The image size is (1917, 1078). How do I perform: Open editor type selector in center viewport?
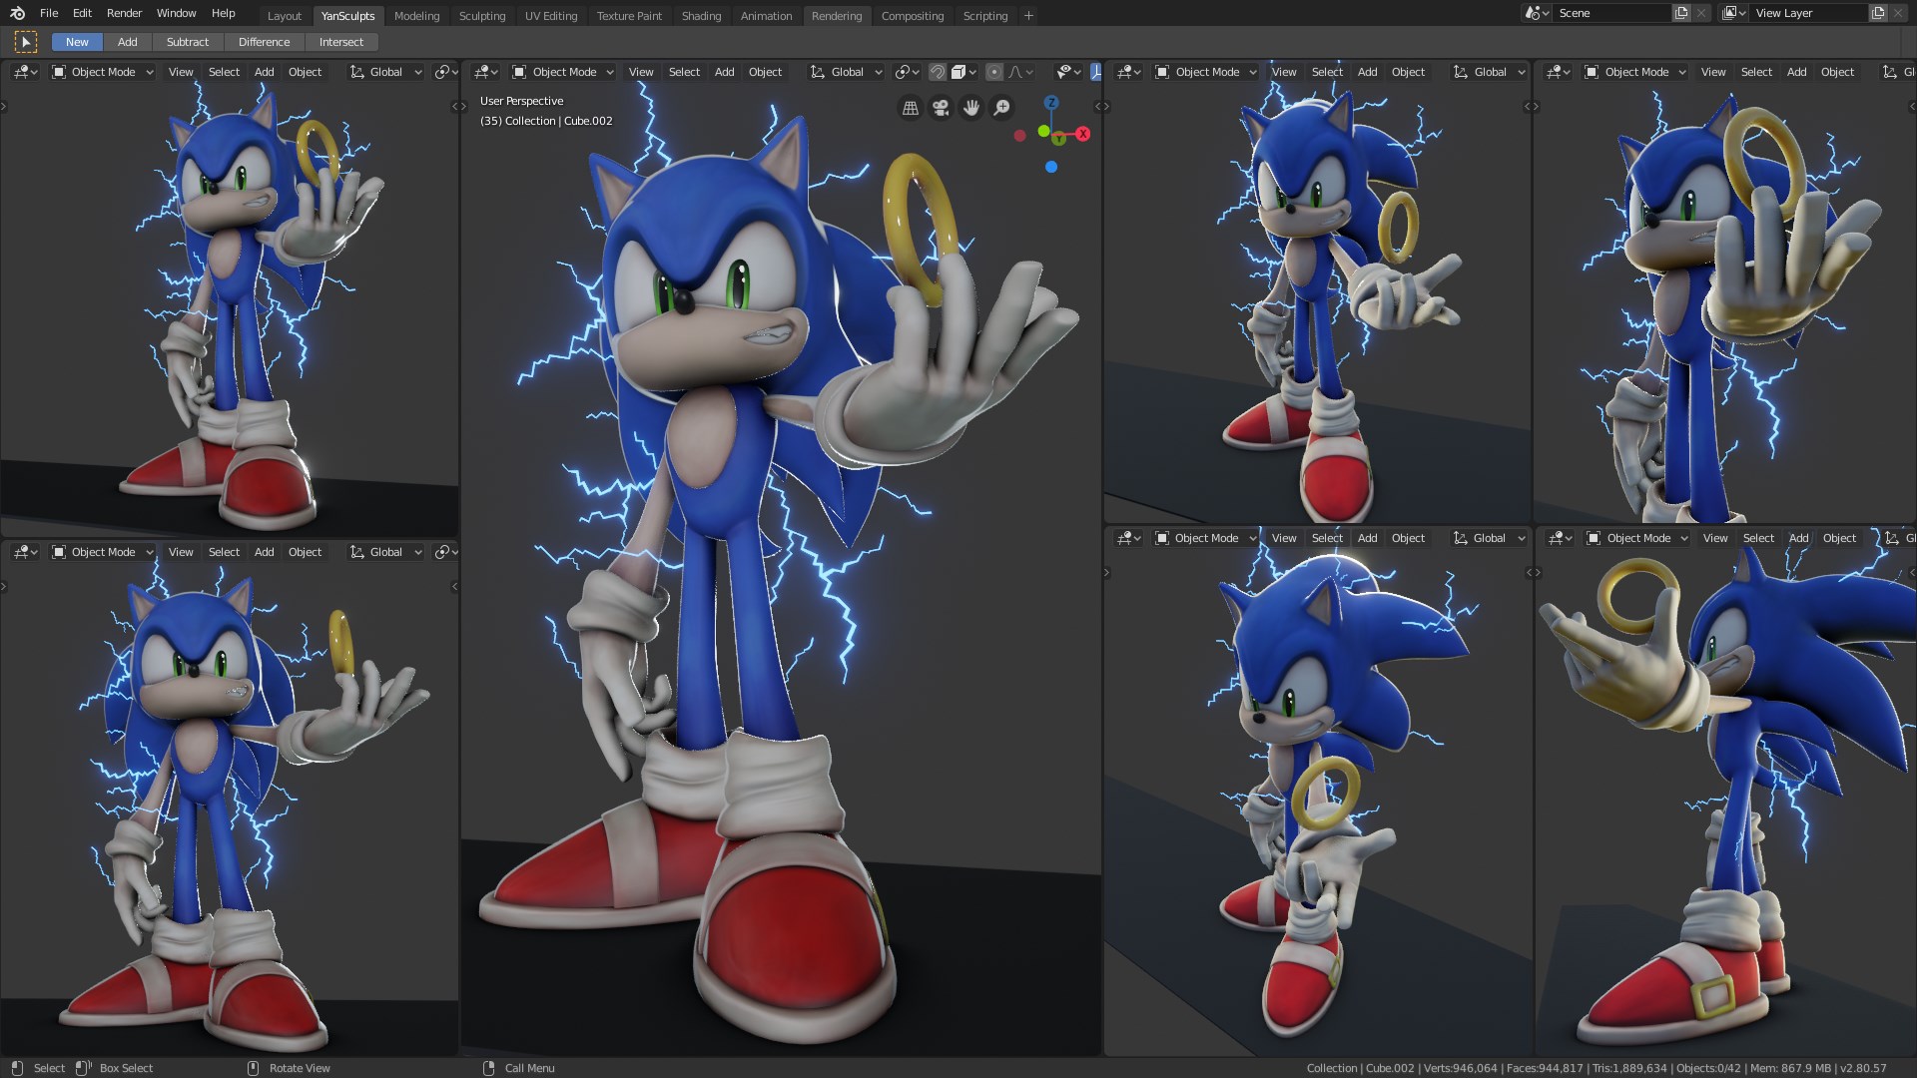point(486,72)
